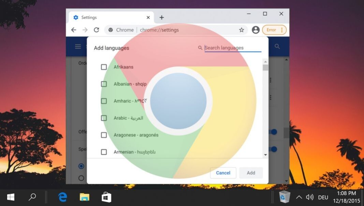Check the Amharic checkbox

tap(104, 101)
